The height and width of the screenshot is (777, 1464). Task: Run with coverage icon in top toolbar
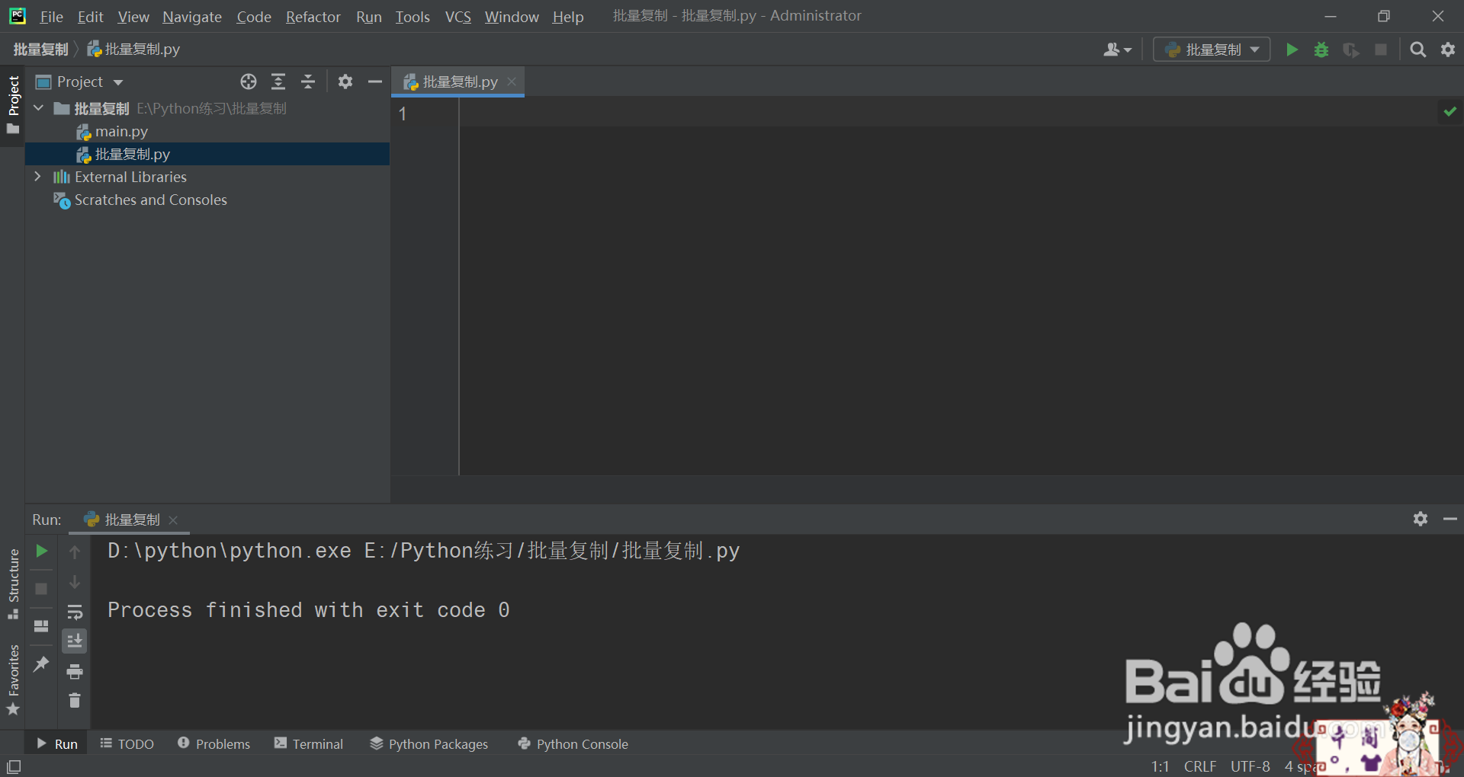(x=1351, y=50)
